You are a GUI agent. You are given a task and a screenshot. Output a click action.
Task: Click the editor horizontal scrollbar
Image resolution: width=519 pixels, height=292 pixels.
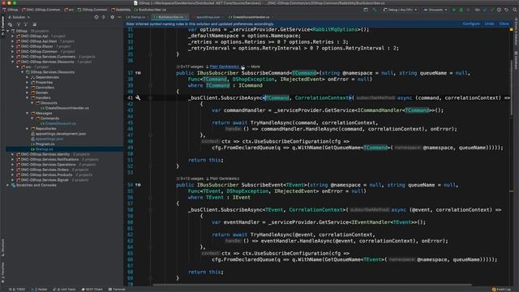tap(312, 285)
